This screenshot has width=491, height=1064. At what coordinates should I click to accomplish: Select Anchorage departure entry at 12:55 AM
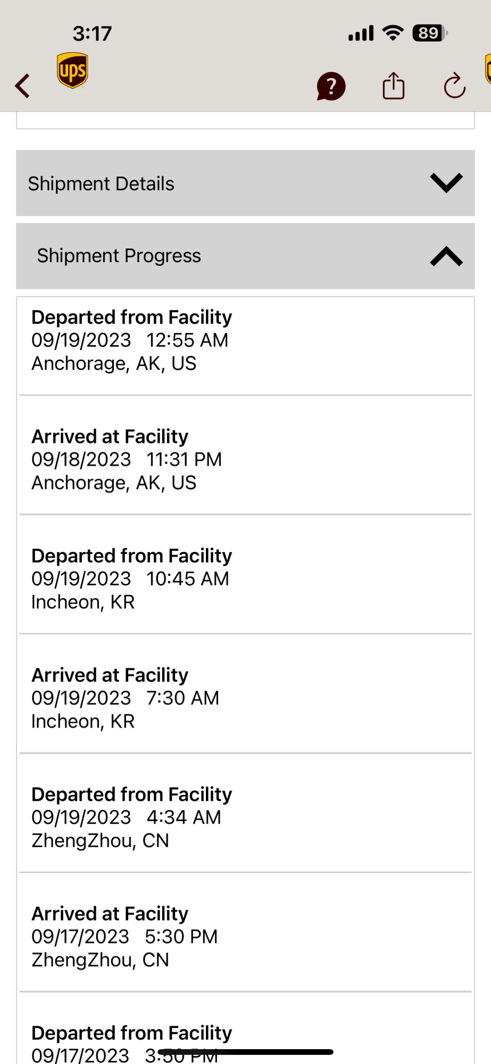[131, 340]
